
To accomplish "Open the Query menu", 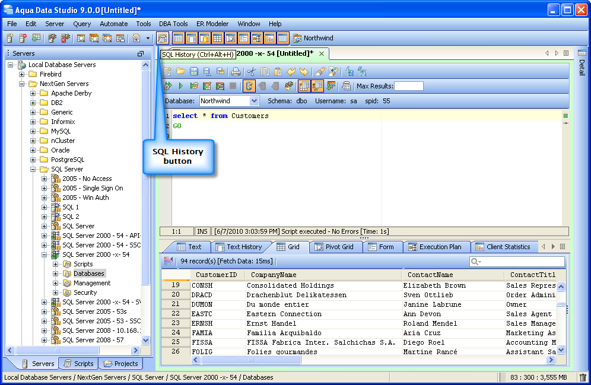I will point(82,24).
